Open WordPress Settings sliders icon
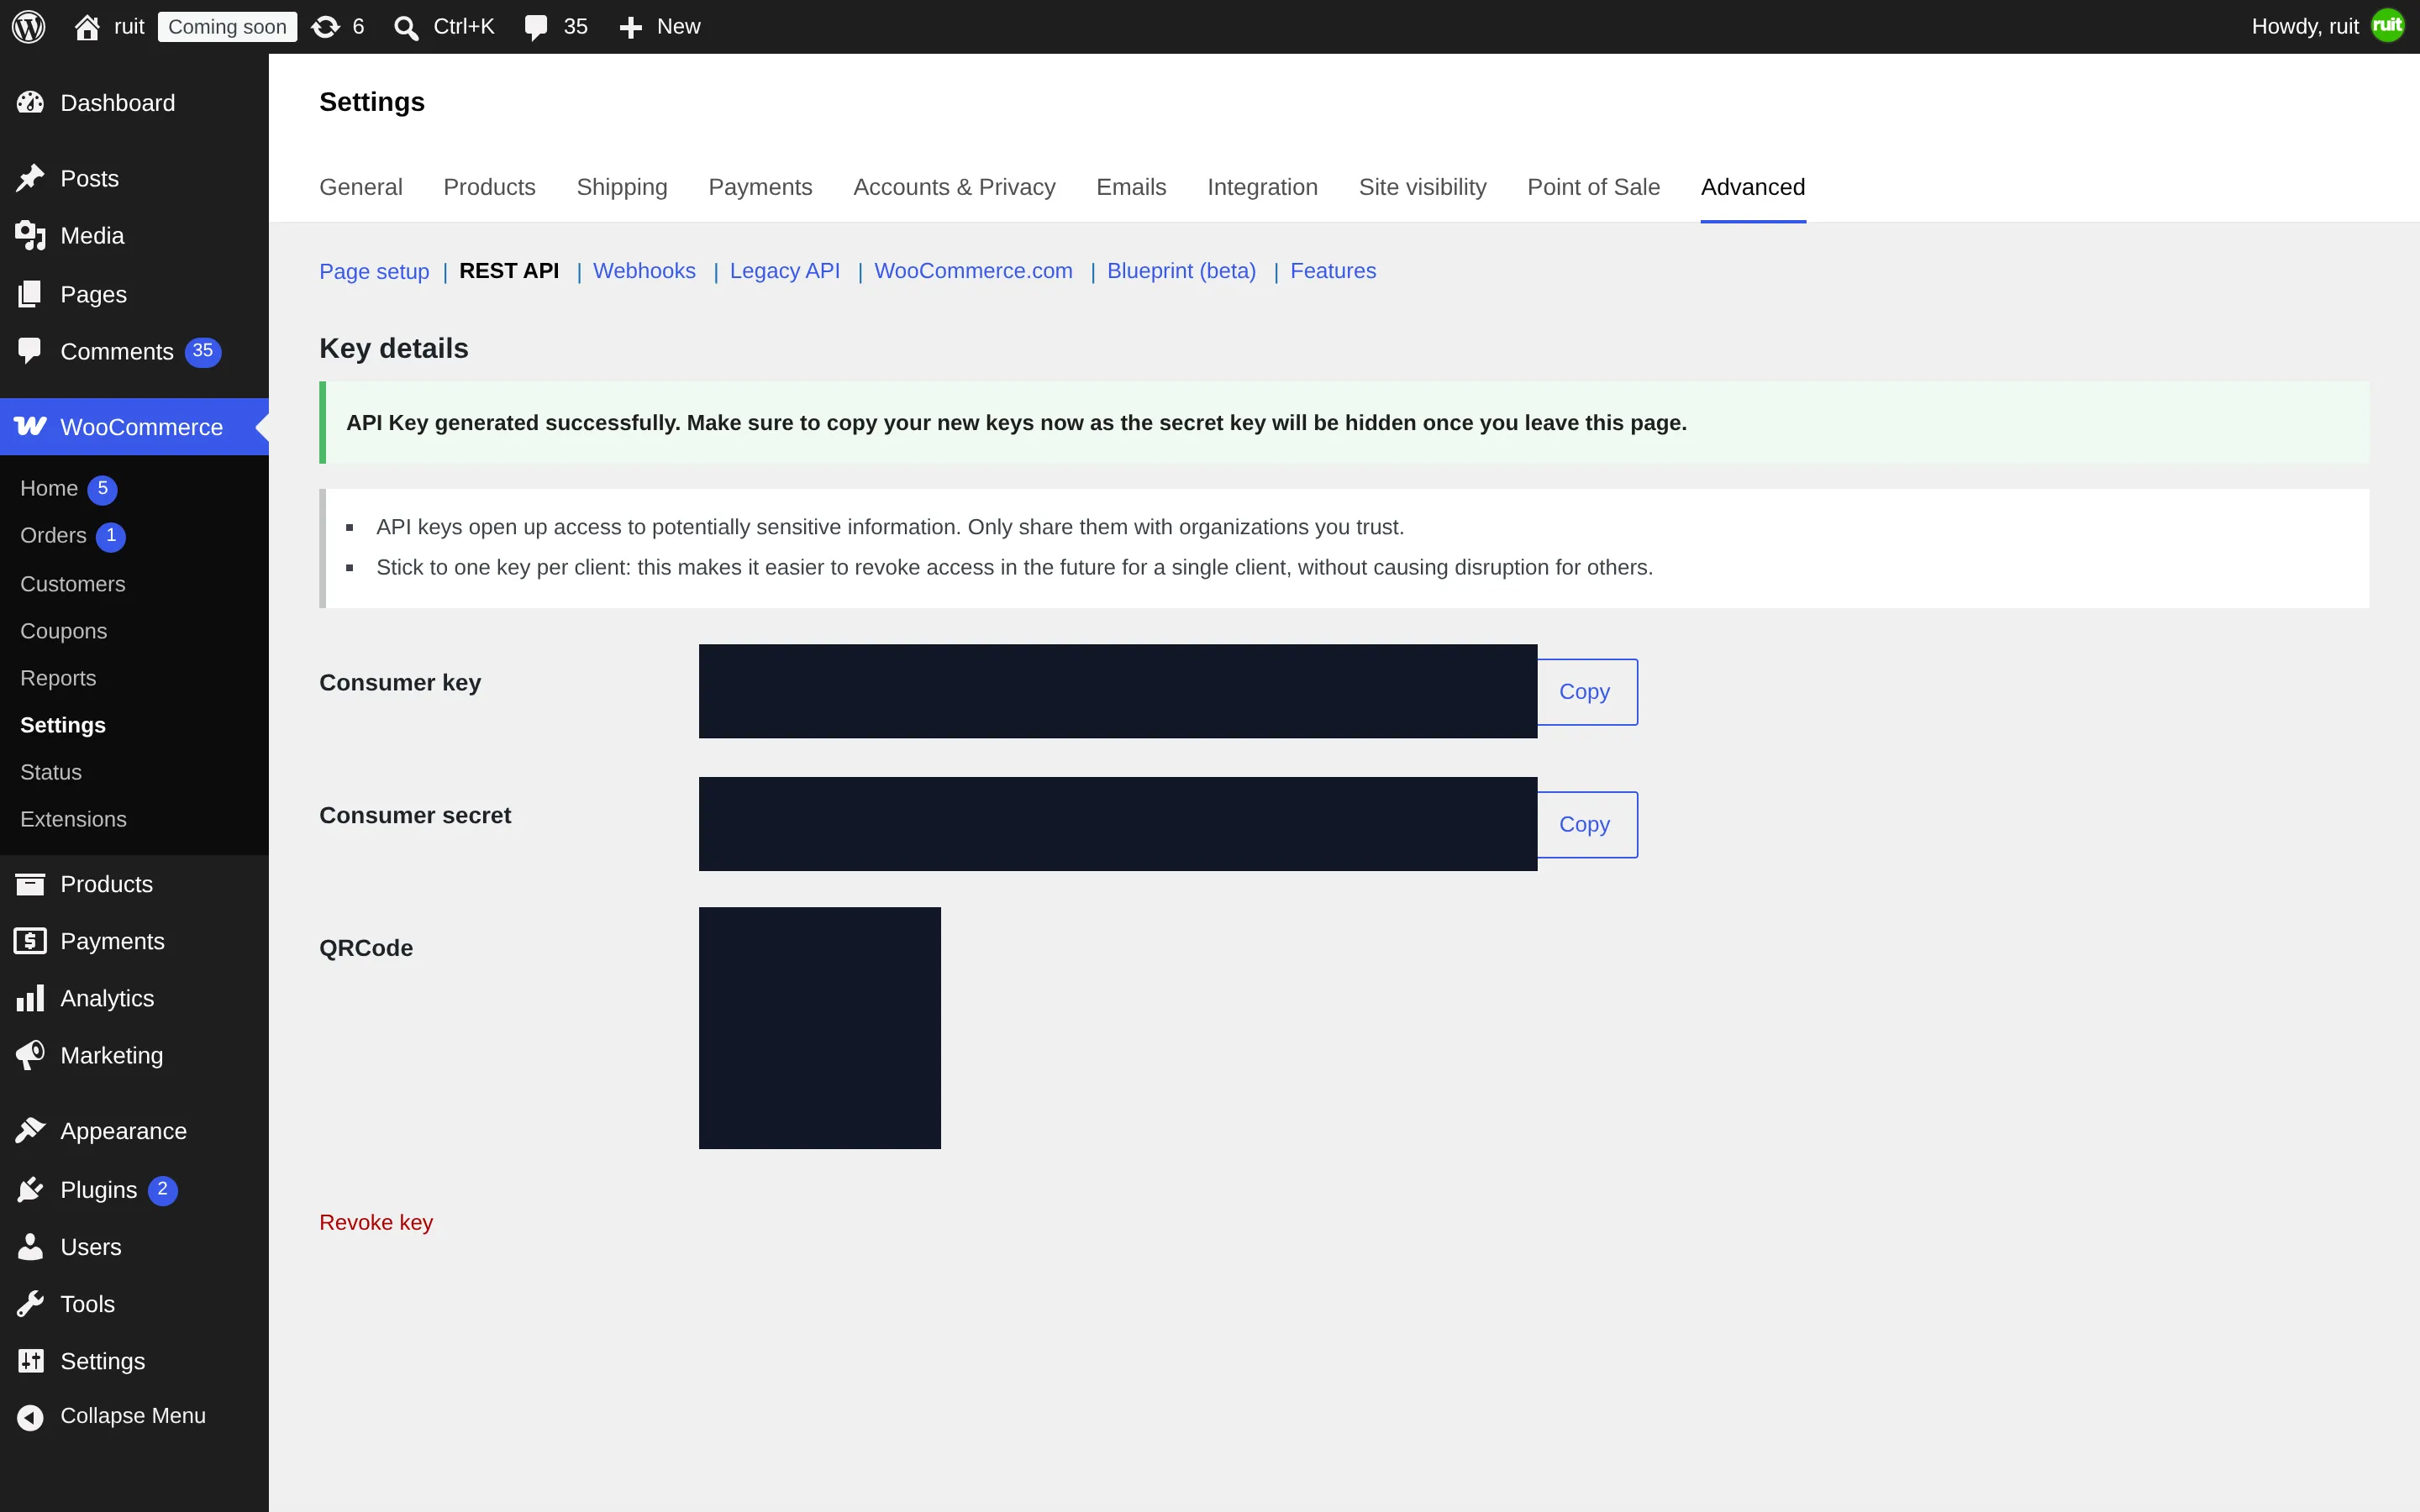Screen dimensions: 2420x1512 click(30, 1361)
